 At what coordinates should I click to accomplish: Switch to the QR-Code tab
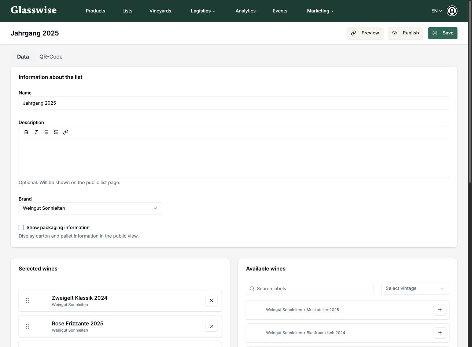pyautogui.click(x=51, y=57)
